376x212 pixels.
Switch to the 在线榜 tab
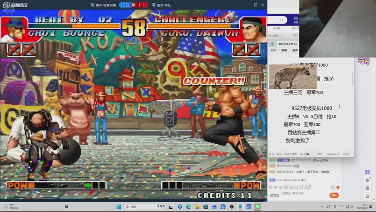276,28
